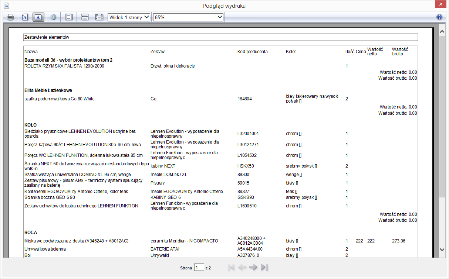This screenshot has width=449, height=279.
Task: Click 'Zestaw uchwytów do lustra uchylnego' row
Action: pyautogui.click(x=81, y=206)
